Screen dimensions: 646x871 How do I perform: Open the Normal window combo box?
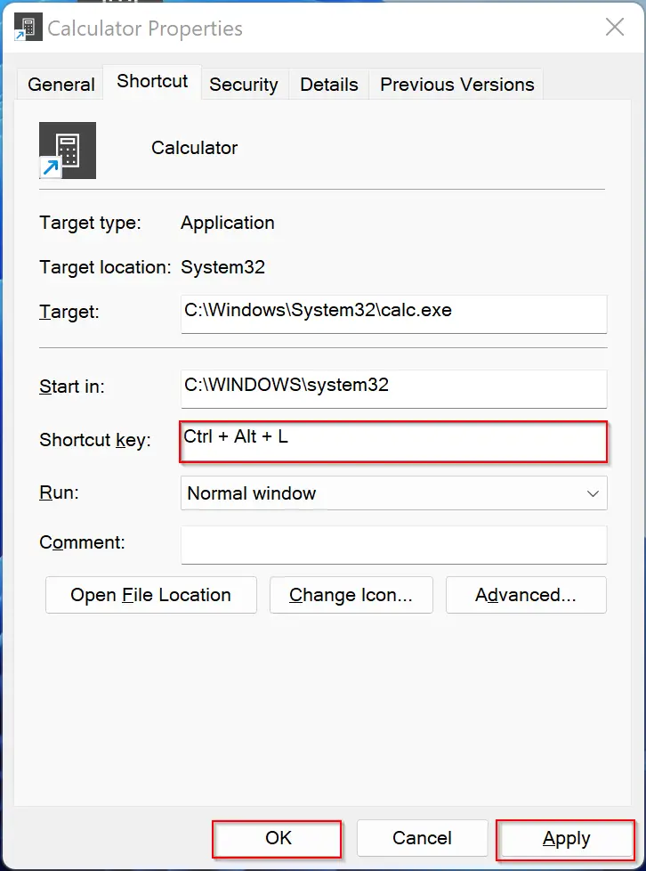coord(394,493)
